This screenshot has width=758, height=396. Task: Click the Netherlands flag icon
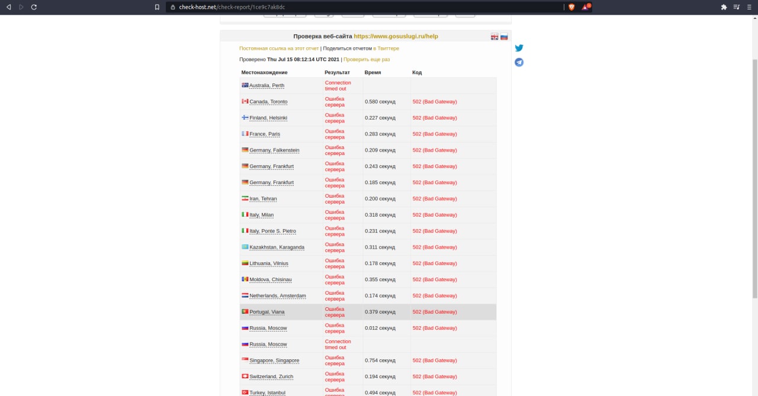[245, 295]
